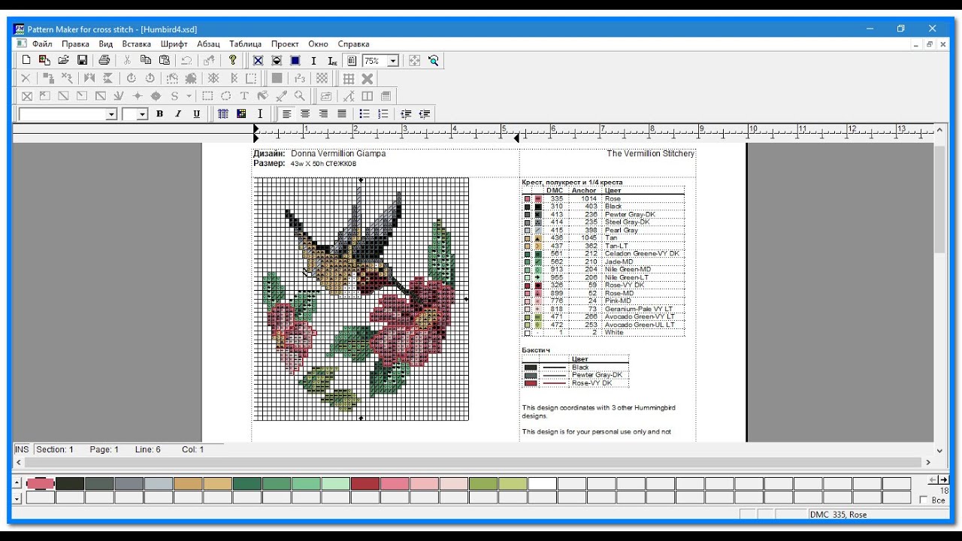Toggle underline text formatting
962x541 pixels.
[x=197, y=114]
